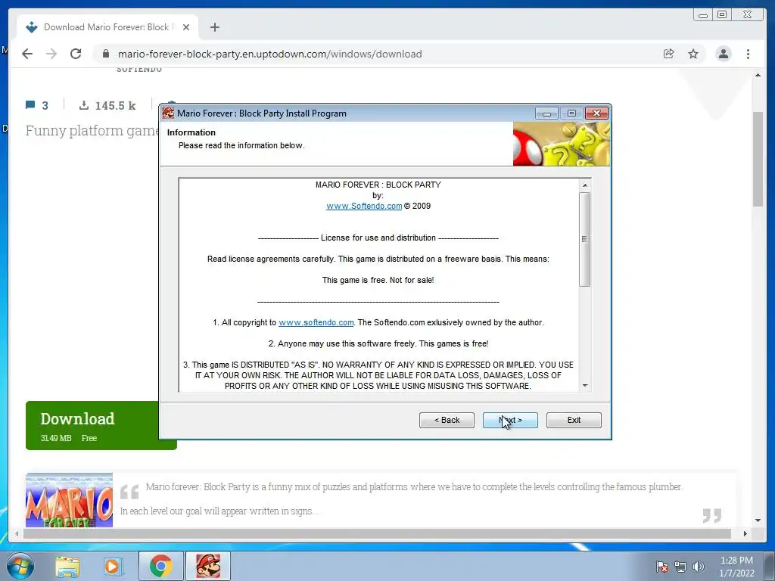Click Mario Forever thumbnail image
775x581 pixels.
tap(69, 500)
